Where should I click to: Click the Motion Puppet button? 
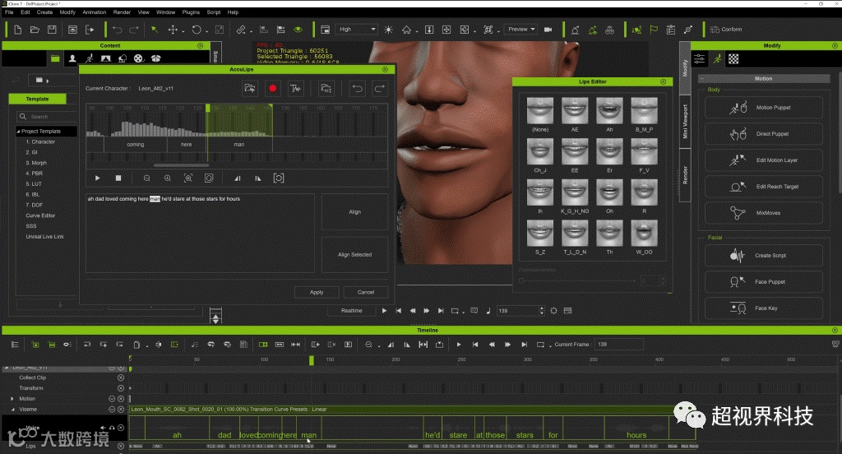tap(764, 108)
